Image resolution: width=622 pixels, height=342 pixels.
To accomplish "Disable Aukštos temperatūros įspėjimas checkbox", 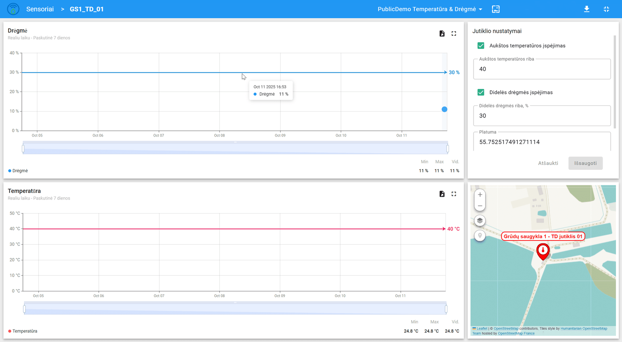I will click(481, 46).
